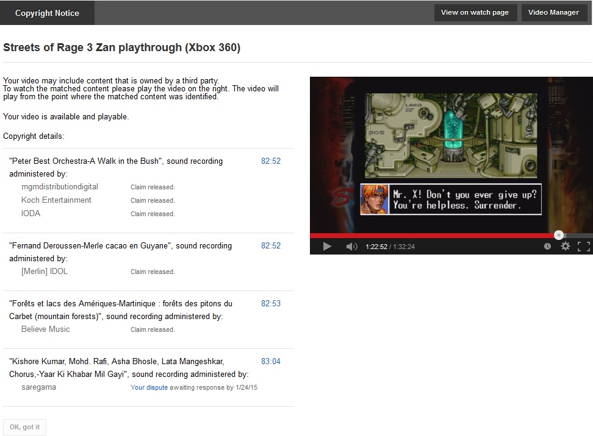Click the video frame showing the game scene

[x=451, y=155]
